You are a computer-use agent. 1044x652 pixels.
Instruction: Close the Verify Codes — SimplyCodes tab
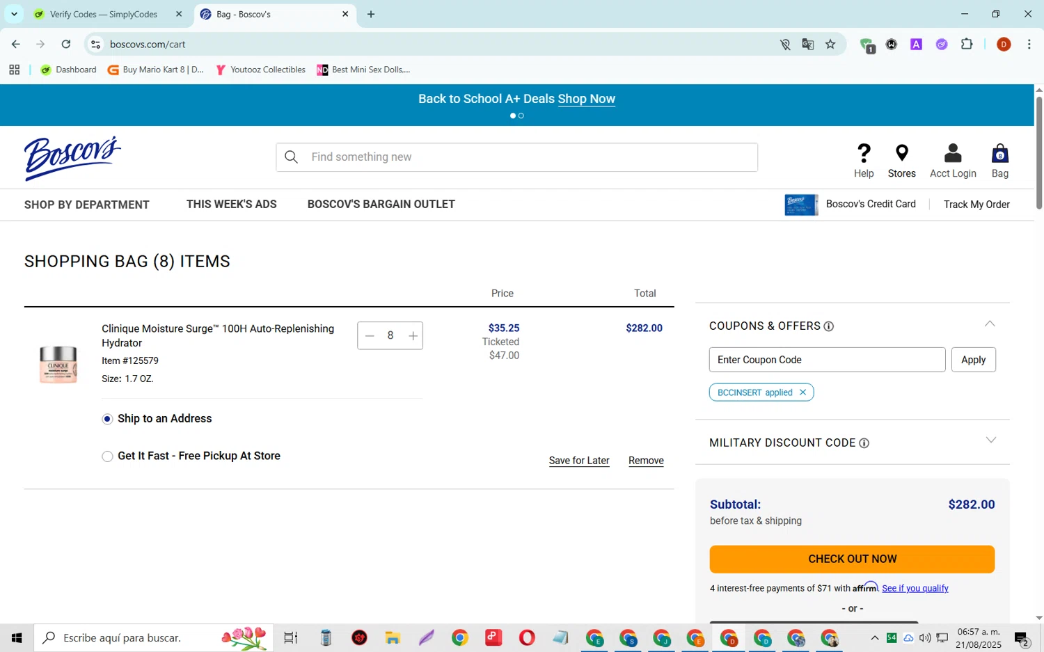coord(179,14)
